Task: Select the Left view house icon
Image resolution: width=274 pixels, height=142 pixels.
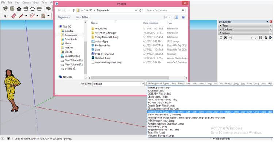Action: click(x=39, y=8)
